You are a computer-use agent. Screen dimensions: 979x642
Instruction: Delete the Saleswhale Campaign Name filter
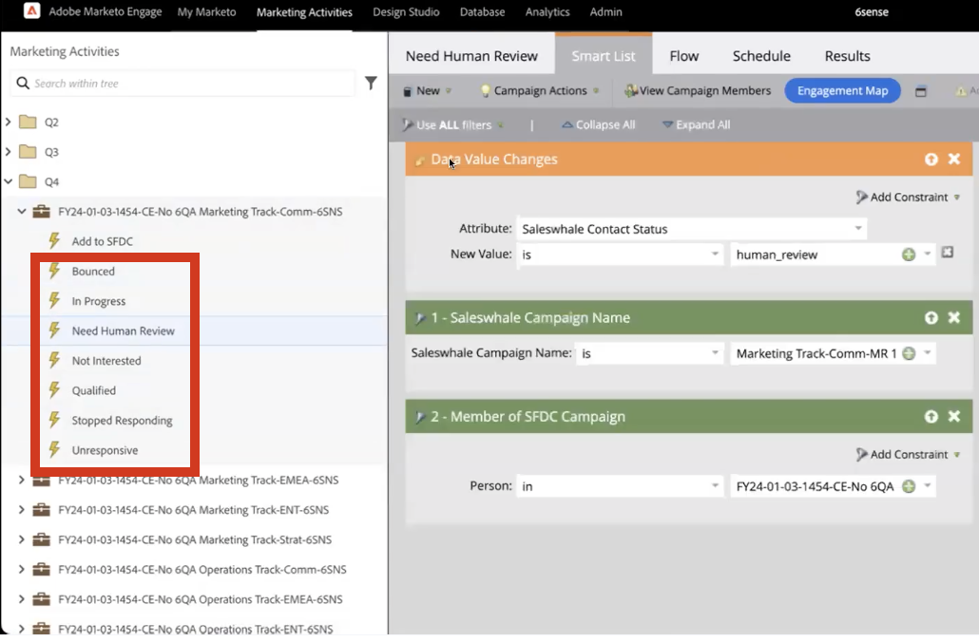tap(954, 317)
